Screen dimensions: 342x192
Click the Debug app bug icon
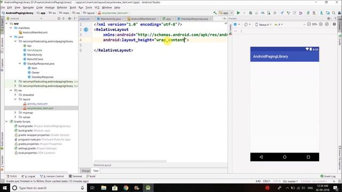pos(251,13)
